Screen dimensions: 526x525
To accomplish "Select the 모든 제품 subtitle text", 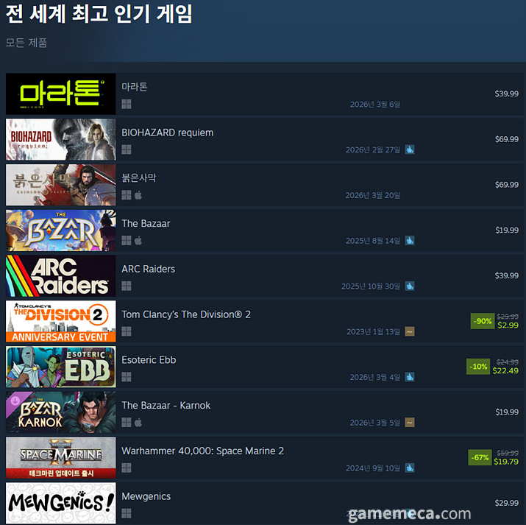I will 26,43.
